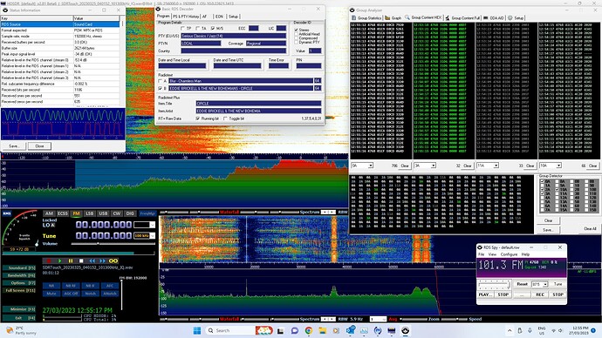Select the LSB mode button

pyautogui.click(x=90, y=213)
